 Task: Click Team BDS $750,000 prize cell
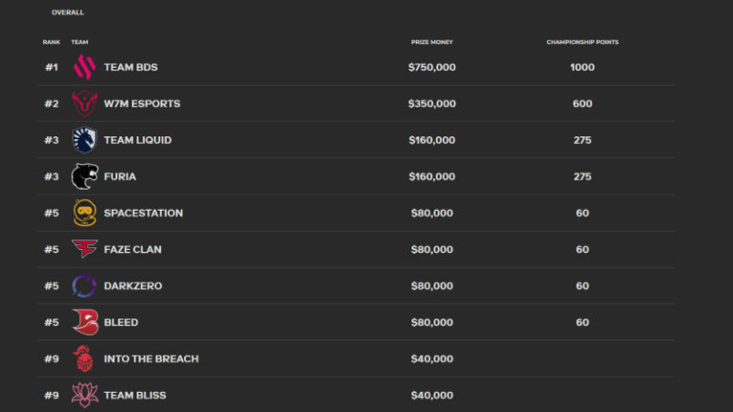[431, 68]
